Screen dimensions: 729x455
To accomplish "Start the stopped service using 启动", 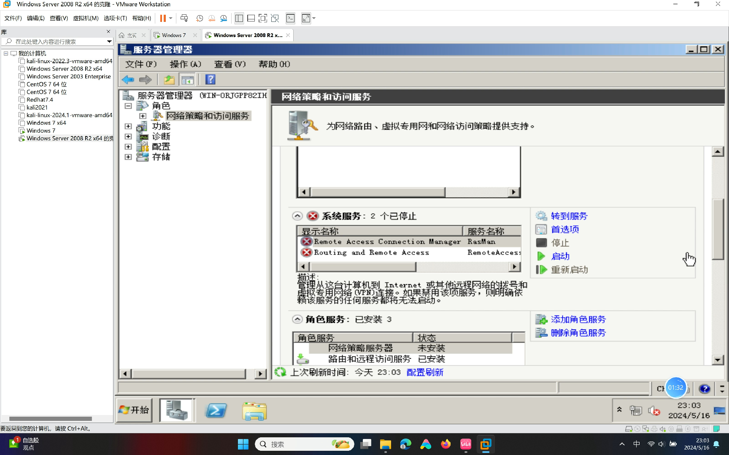I will [x=560, y=256].
